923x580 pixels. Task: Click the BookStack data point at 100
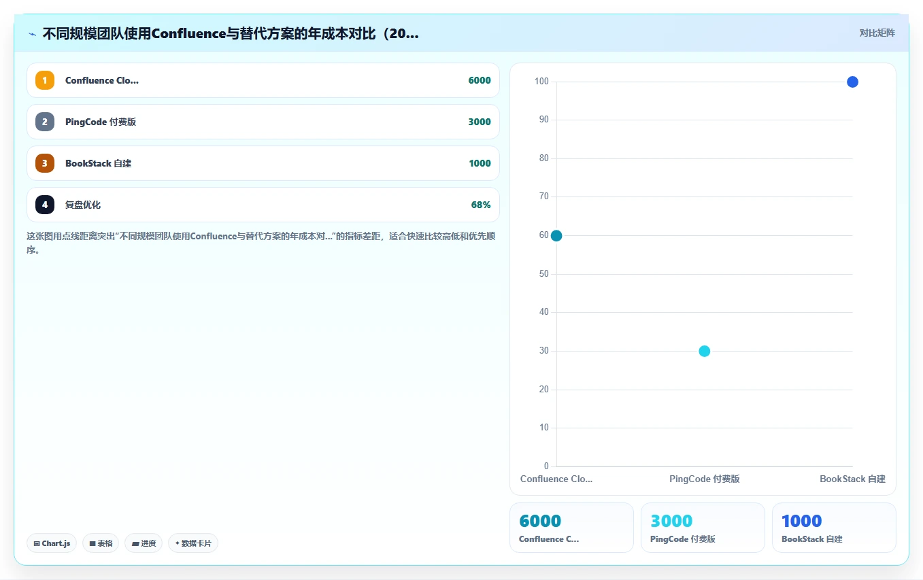click(x=852, y=82)
